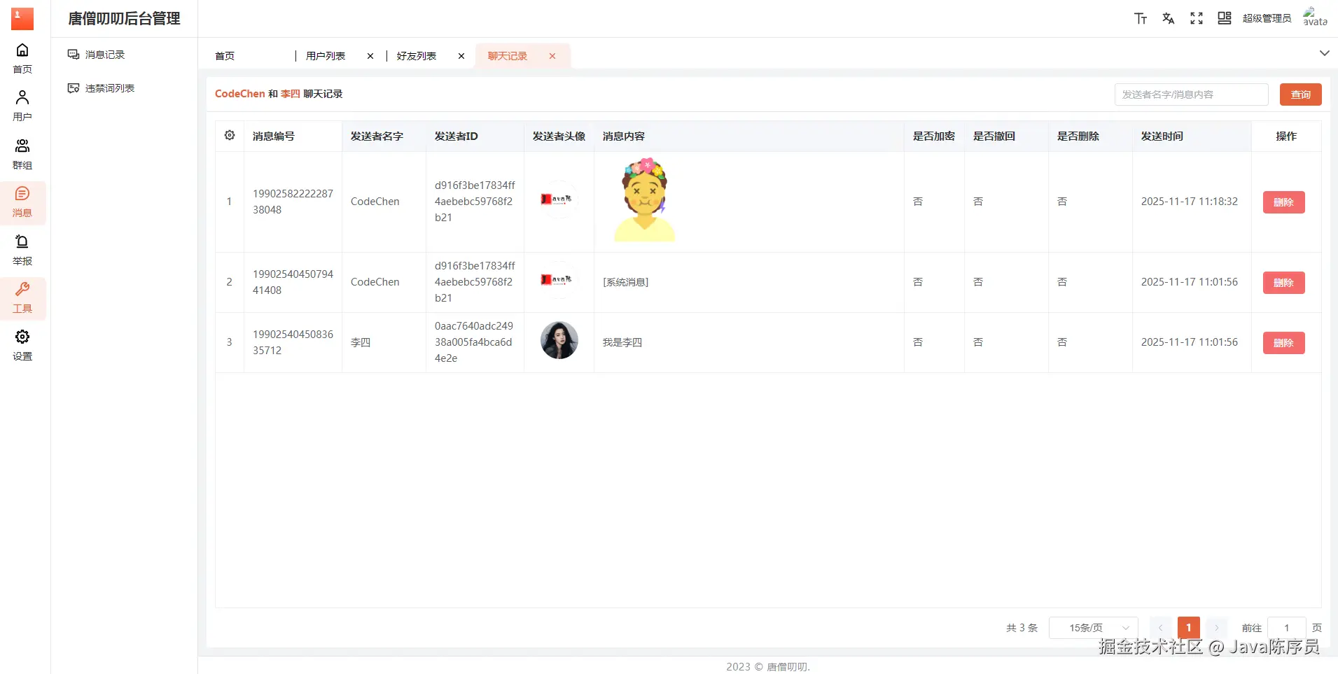Click message ID 1990254045079441408

(293, 282)
